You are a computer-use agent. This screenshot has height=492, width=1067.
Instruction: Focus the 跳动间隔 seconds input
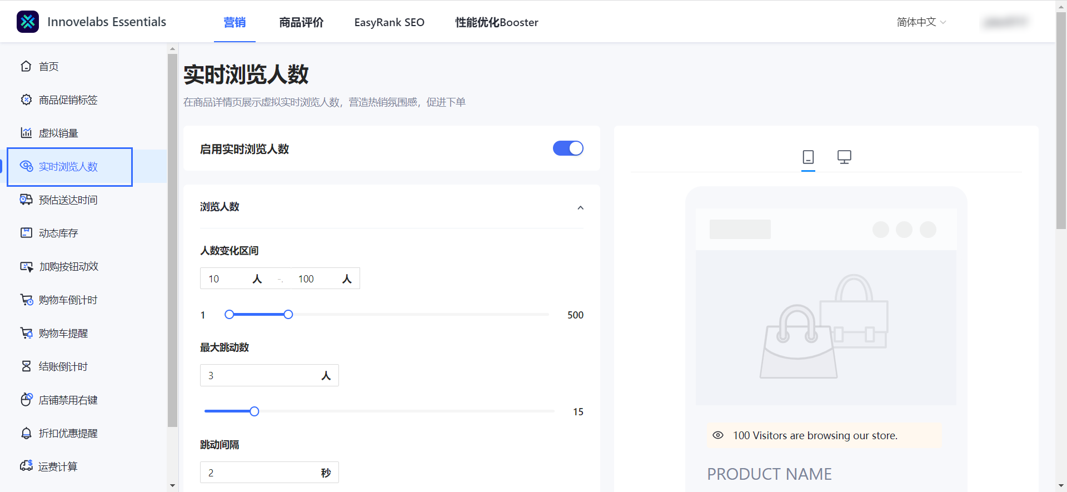tap(270, 473)
